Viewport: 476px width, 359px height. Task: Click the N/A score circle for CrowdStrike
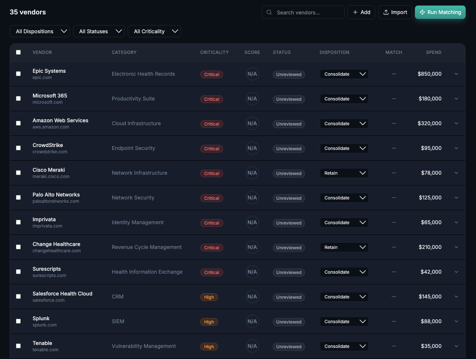pyautogui.click(x=252, y=148)
